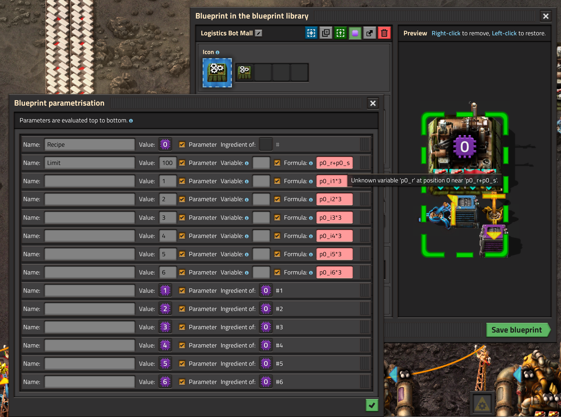561x417 pixels.
Task: Click parameter 3 value icon in ingredient #3 row
Action: (x=165, y=327)
